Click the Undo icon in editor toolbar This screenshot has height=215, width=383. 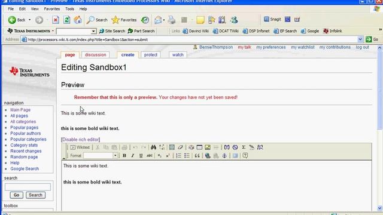[x=135, y=148]
